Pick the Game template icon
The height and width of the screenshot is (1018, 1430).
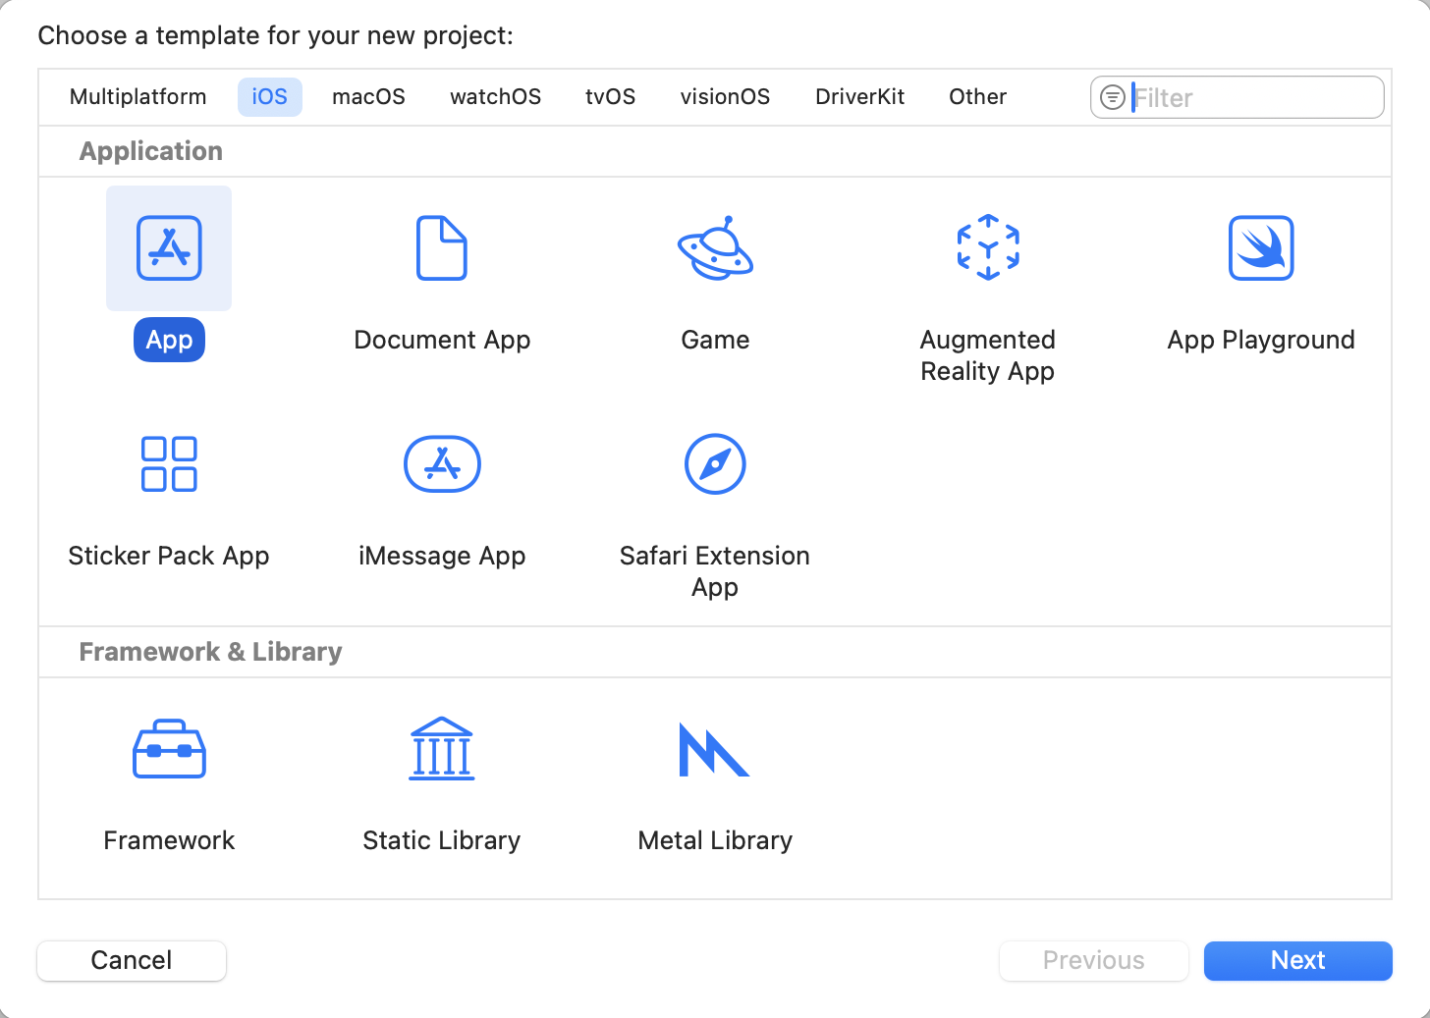[715, 248]
